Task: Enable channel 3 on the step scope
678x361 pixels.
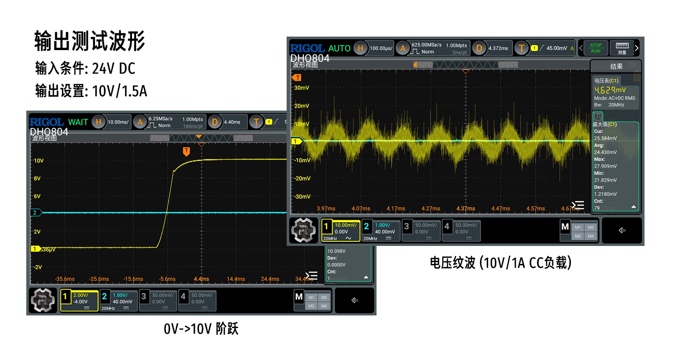Action: click(158, 301)
